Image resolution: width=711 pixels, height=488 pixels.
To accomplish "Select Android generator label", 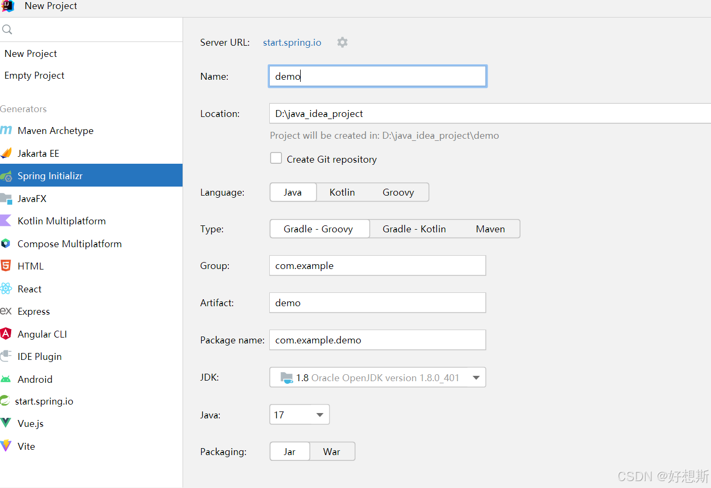I will coord(35,380).
